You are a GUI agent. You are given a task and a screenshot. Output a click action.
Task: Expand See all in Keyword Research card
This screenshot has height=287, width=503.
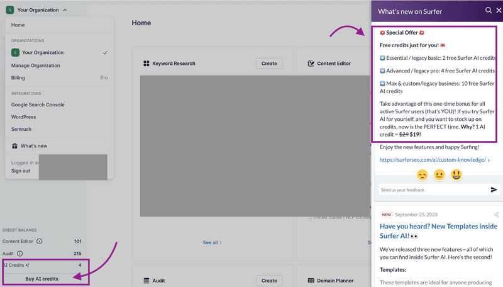[212, 242]
